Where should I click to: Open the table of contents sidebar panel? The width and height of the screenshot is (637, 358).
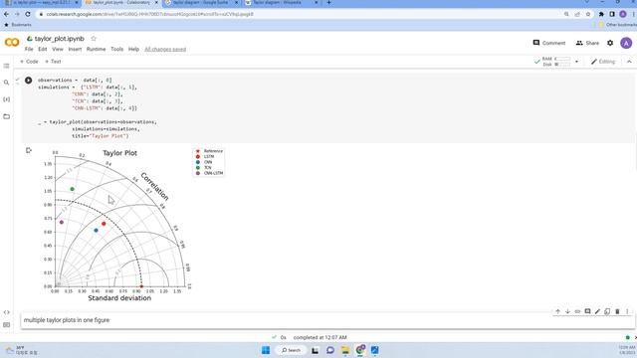click(x=7, y=66)
